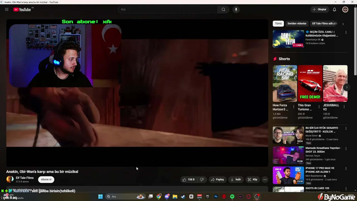Focus the YouTube Ara search field
Screen dimensions: 357x201
(168, 9)
